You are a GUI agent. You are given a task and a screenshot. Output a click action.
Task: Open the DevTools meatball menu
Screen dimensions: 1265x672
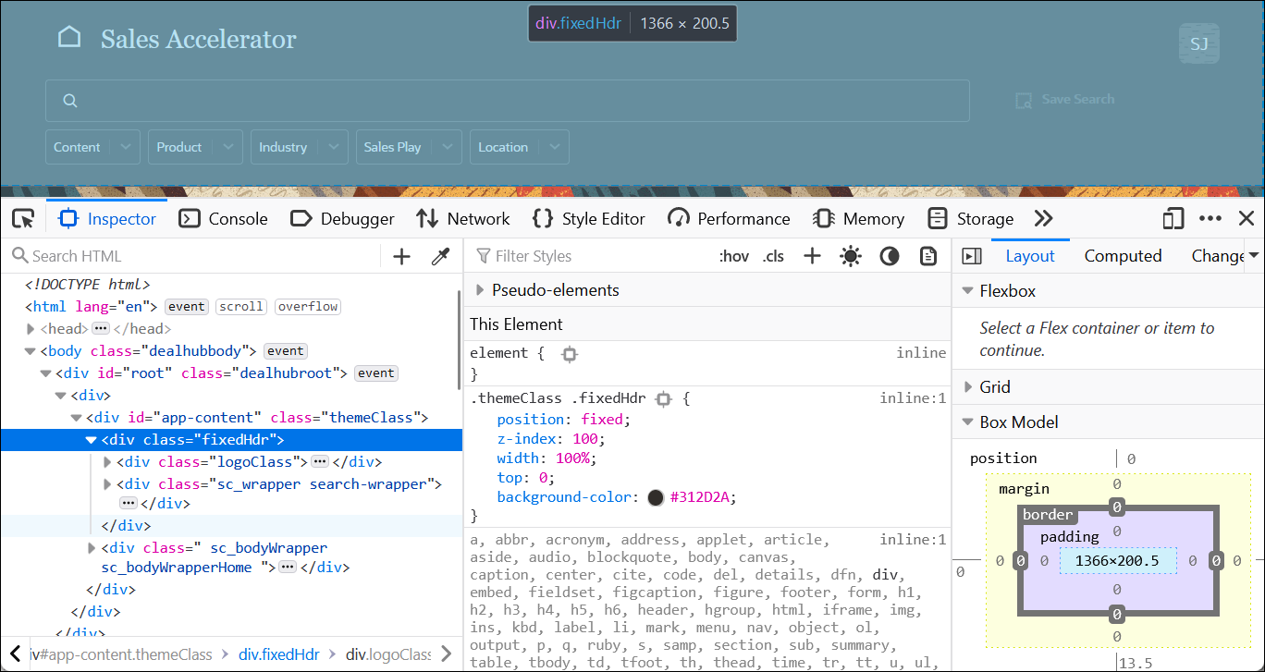[1210, 218]
